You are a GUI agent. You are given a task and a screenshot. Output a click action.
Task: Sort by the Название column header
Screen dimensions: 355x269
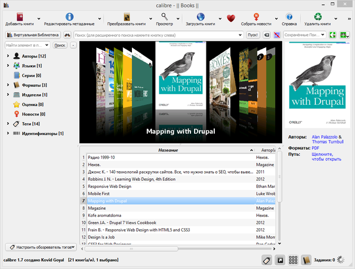coord(169,150)
